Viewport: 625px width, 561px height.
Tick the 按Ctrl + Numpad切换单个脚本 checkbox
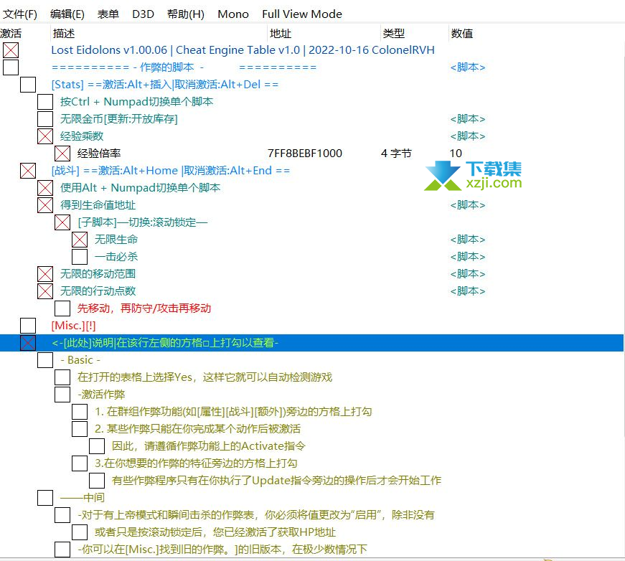[x=45, y=102]
